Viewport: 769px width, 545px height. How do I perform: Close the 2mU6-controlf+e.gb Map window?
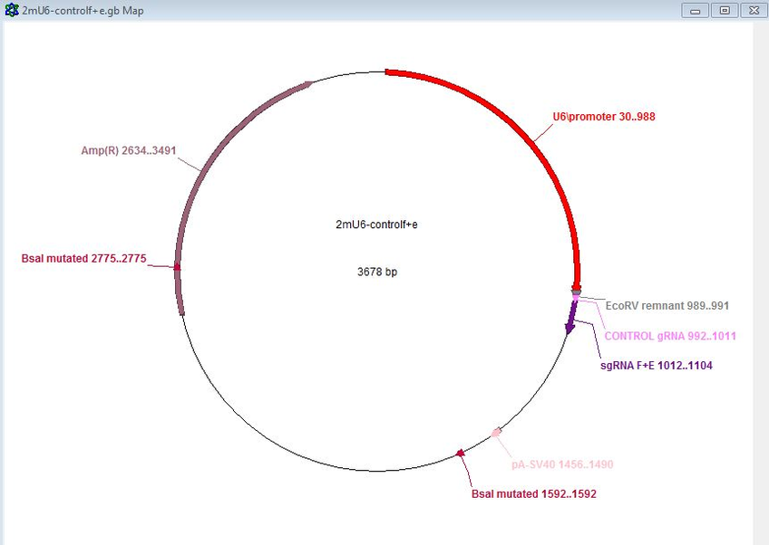(754, 10)
